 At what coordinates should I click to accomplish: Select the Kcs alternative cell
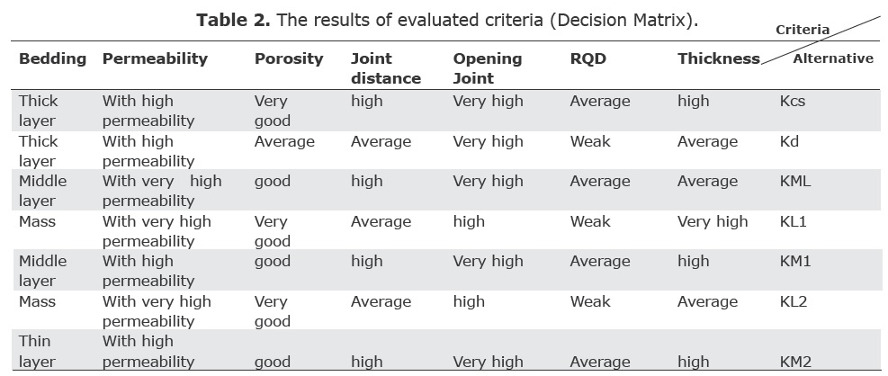point(793,102)
